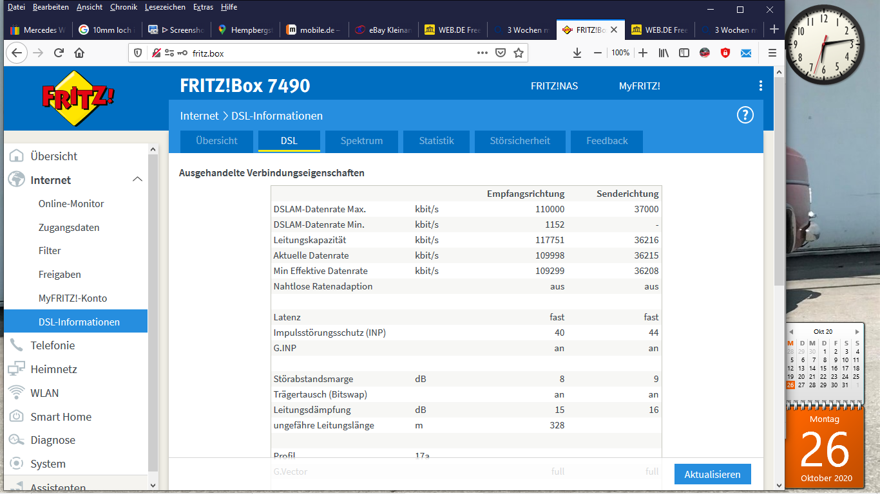
Task: Switch to the eBay Kleinanzeigen browser tab
Action: pyautogui.click(x=383, y=30)
